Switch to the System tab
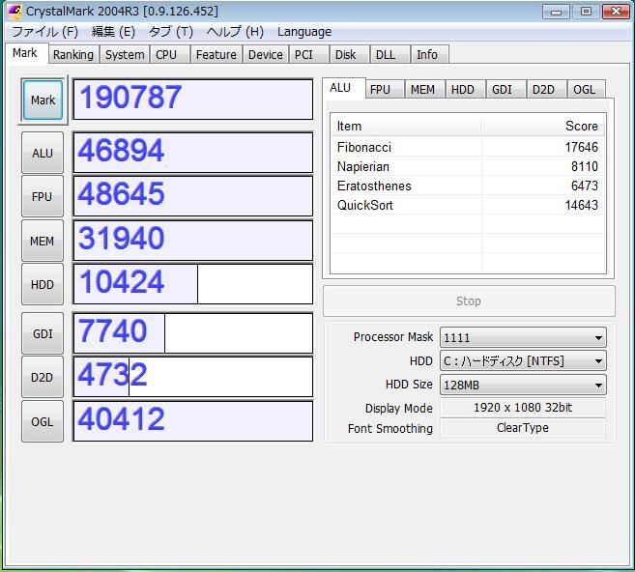This screenshot has height=572, width=635. tap(125, 54)
